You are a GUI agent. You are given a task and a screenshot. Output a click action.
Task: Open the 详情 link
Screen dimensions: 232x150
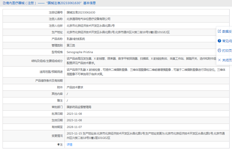pos(69,145)
